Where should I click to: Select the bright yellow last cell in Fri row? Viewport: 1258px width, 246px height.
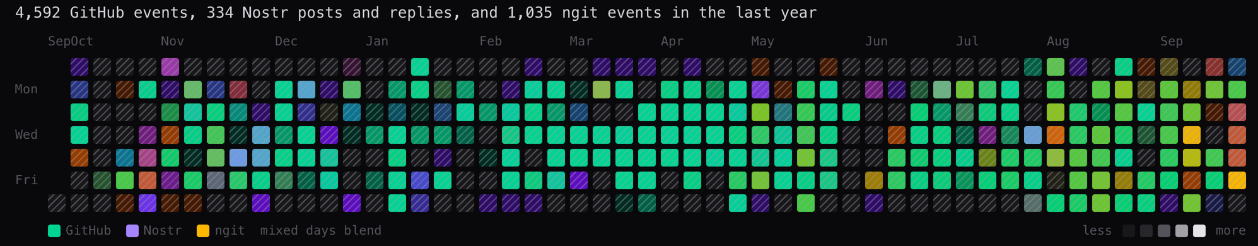[x=1237, y=180]
